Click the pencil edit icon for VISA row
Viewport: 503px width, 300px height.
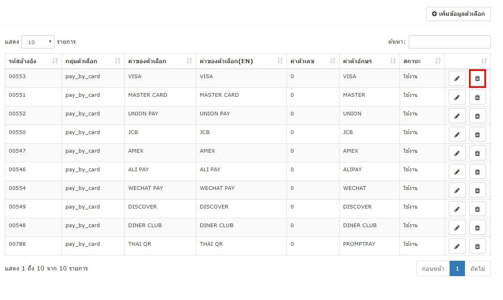coord(457,79)
